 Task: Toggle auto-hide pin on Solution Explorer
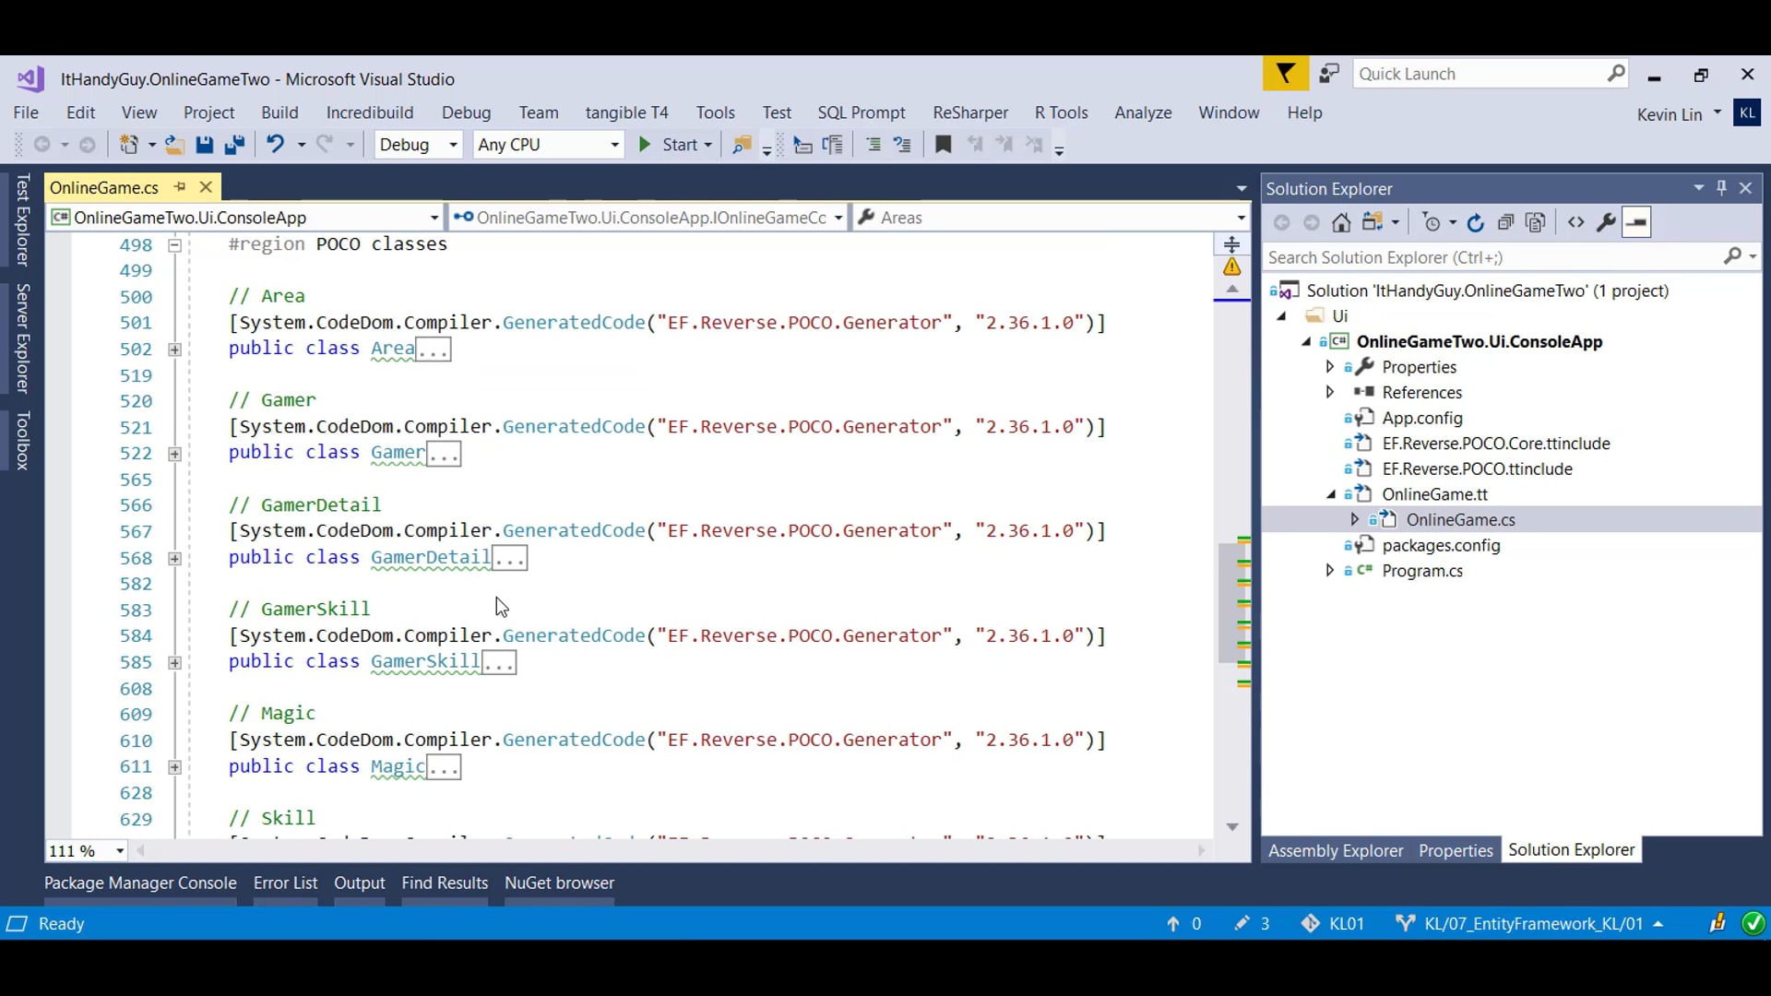(x=1721, y=188)
